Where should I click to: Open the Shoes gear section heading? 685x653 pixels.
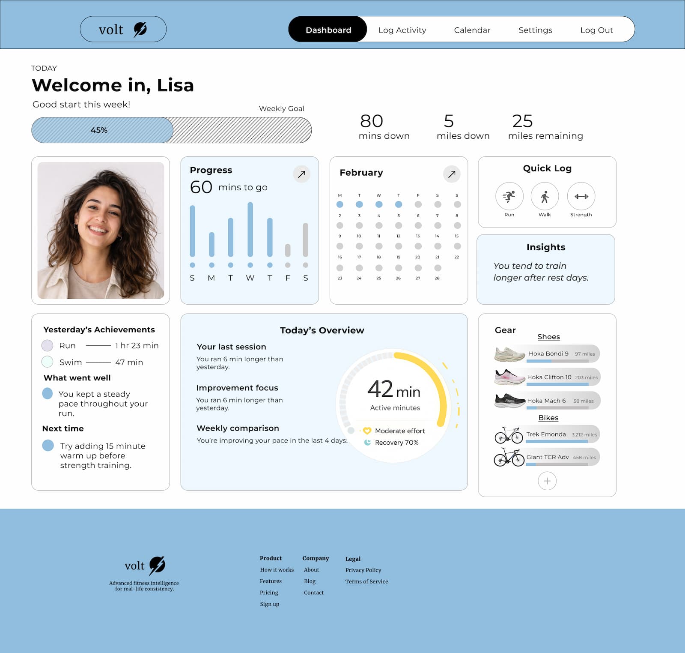[548, 337]
